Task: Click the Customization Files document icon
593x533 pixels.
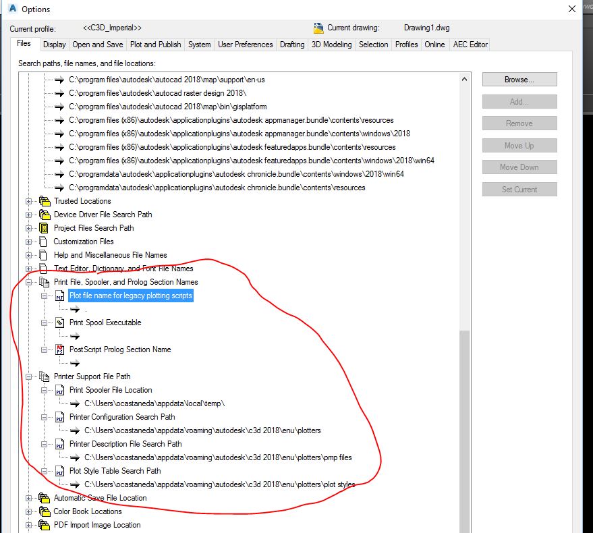Action: coord(43,242)
